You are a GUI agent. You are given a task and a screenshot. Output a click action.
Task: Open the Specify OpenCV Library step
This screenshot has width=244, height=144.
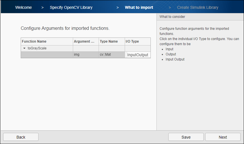click(x=71, y=7)
